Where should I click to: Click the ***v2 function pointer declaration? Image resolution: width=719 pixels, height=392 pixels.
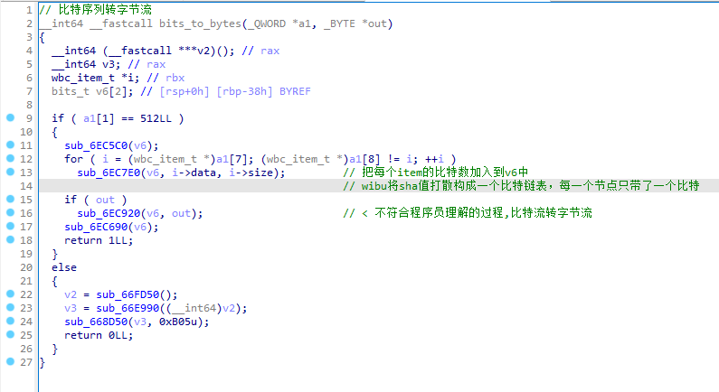coord(194,51)
